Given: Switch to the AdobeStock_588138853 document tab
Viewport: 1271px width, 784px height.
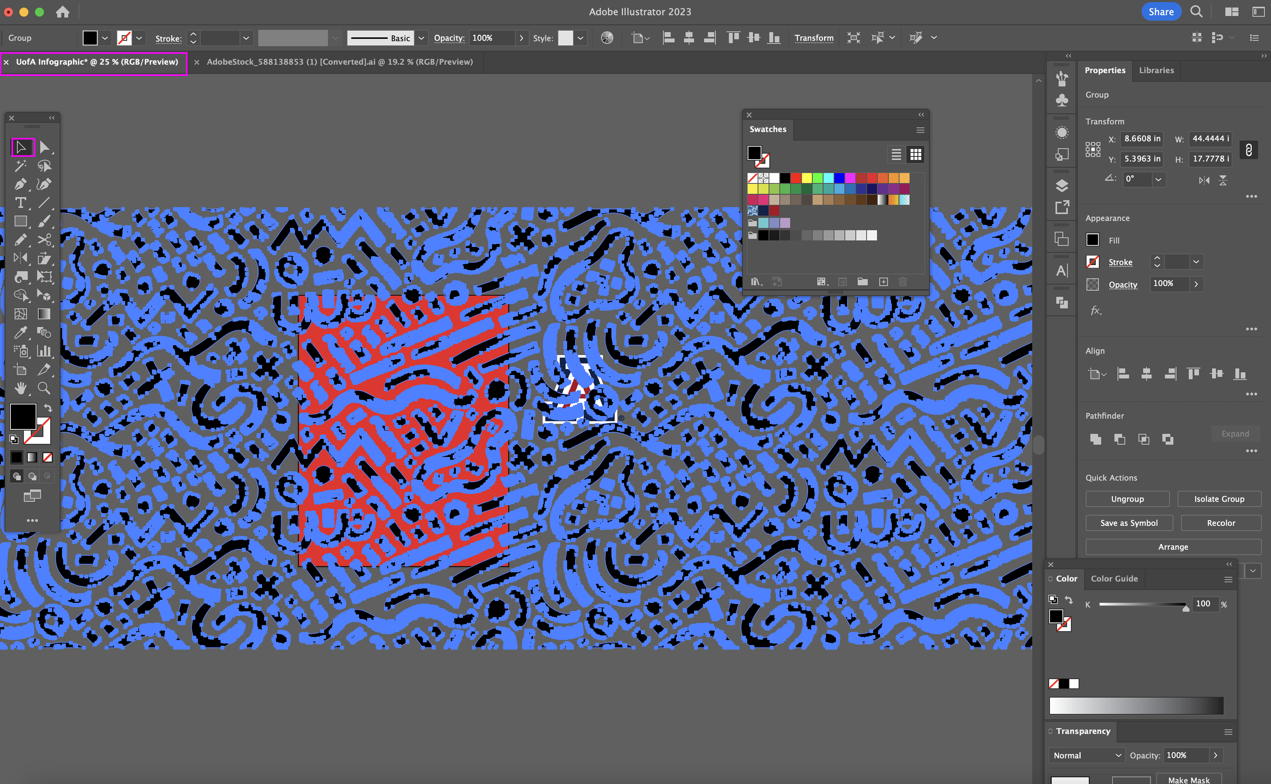Looking at the screenshot, I should pyautogui.click(x=339, y=62).
